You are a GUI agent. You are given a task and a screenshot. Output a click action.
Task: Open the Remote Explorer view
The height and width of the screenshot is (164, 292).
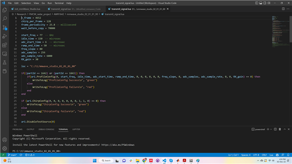pos(5,54)
